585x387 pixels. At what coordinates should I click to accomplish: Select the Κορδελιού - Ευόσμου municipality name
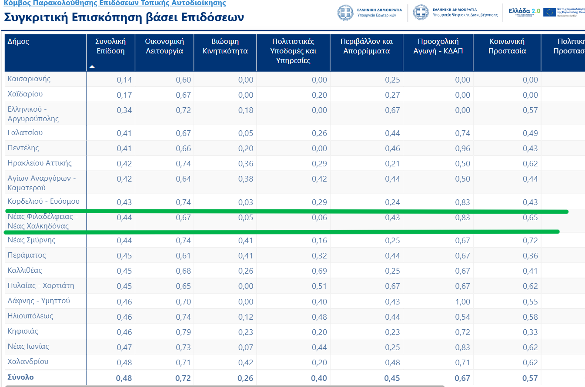(43, 202)
